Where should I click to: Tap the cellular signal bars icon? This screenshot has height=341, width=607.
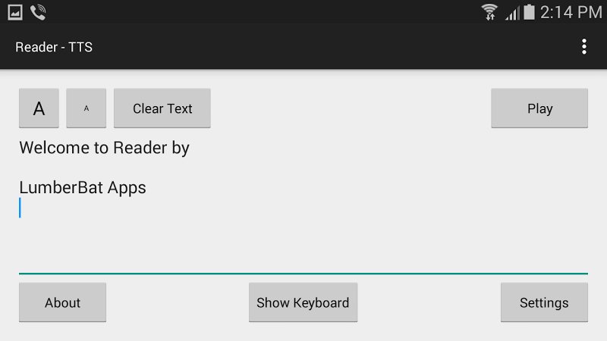pyautogui.click(x=512, y=12)
